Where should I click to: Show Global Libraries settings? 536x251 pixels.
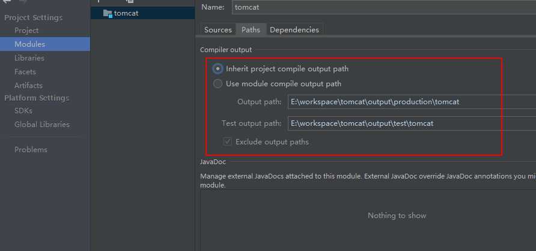(41, 125)
